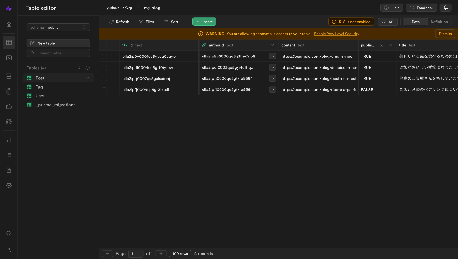Click the umami-rice content cell
Image resolution: width=458 pixels, height=259 pixels.
pos(319,56)
